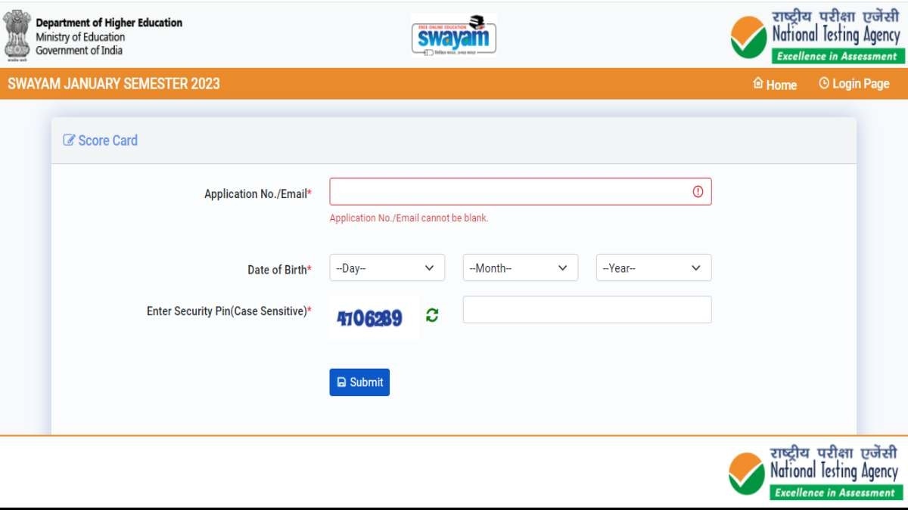Click the Login Page menu item
The height and width of the screenshot is (510, 908).
pyautogui.click(x=861, y=83)
